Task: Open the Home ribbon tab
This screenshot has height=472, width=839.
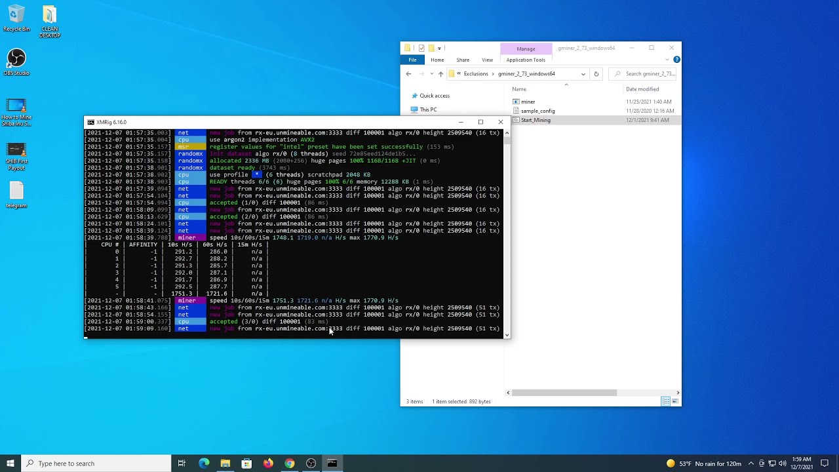Action: [437, 60]
